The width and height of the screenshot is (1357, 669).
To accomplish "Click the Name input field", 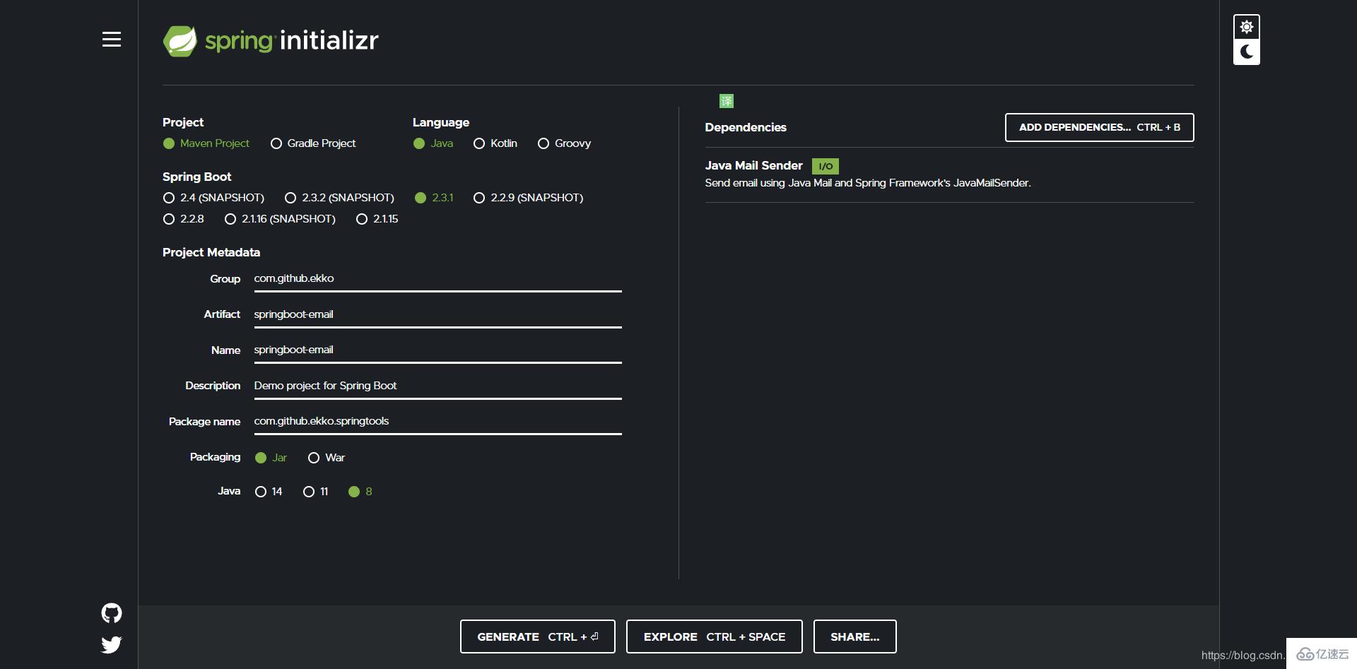I will point(437,350).
